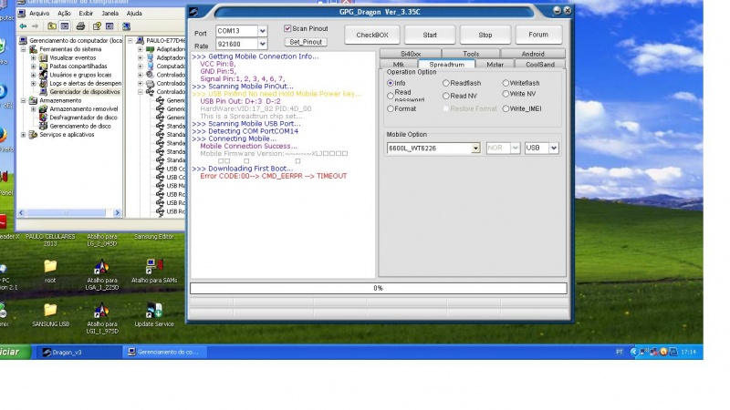Select the Read password radio option

391,96
